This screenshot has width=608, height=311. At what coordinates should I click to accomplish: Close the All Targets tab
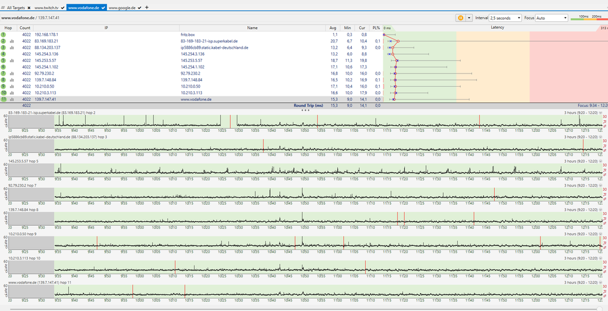(29, 7)
